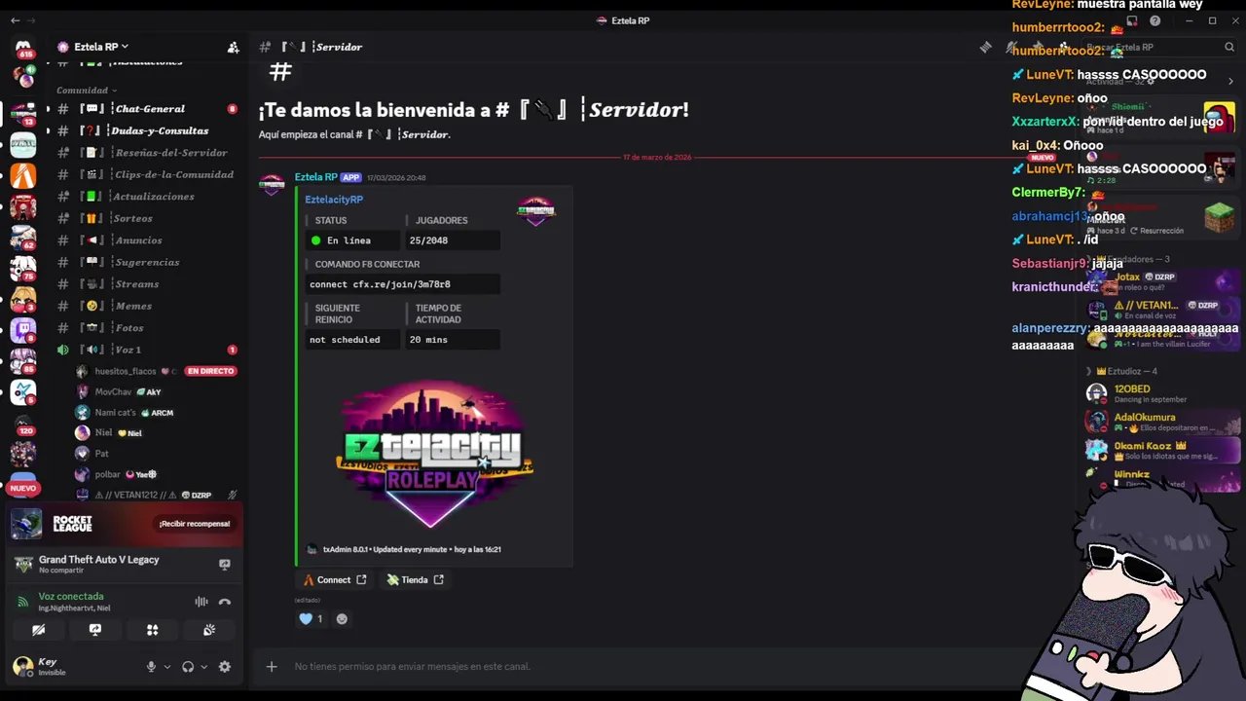Click Niel in voice channel list
The height and width of the screenshot is (701, 1246).
coord(103,433)
